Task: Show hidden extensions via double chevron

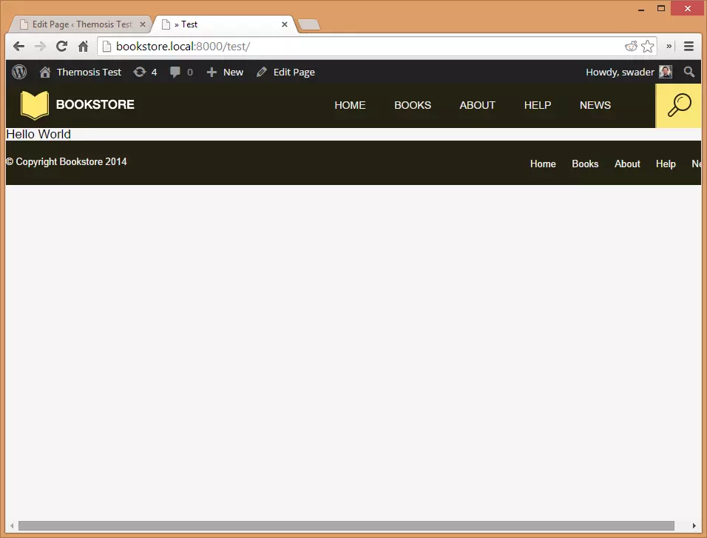Action: pyautogui.click(x=669, y=46)
